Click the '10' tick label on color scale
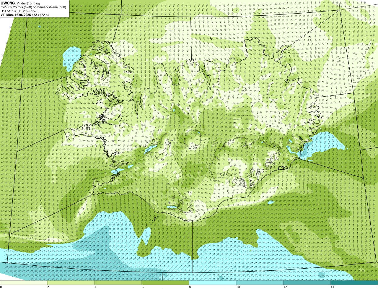 click(x=238, y=287)
